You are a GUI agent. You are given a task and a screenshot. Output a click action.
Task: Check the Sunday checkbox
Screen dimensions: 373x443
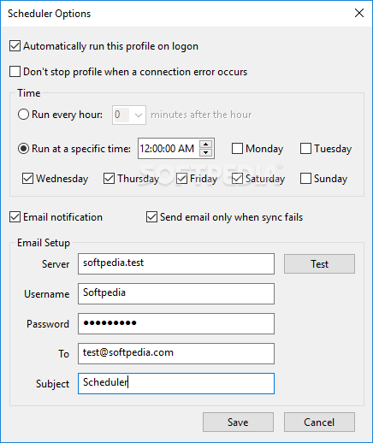pyautogui.click(x=305, y=179)
